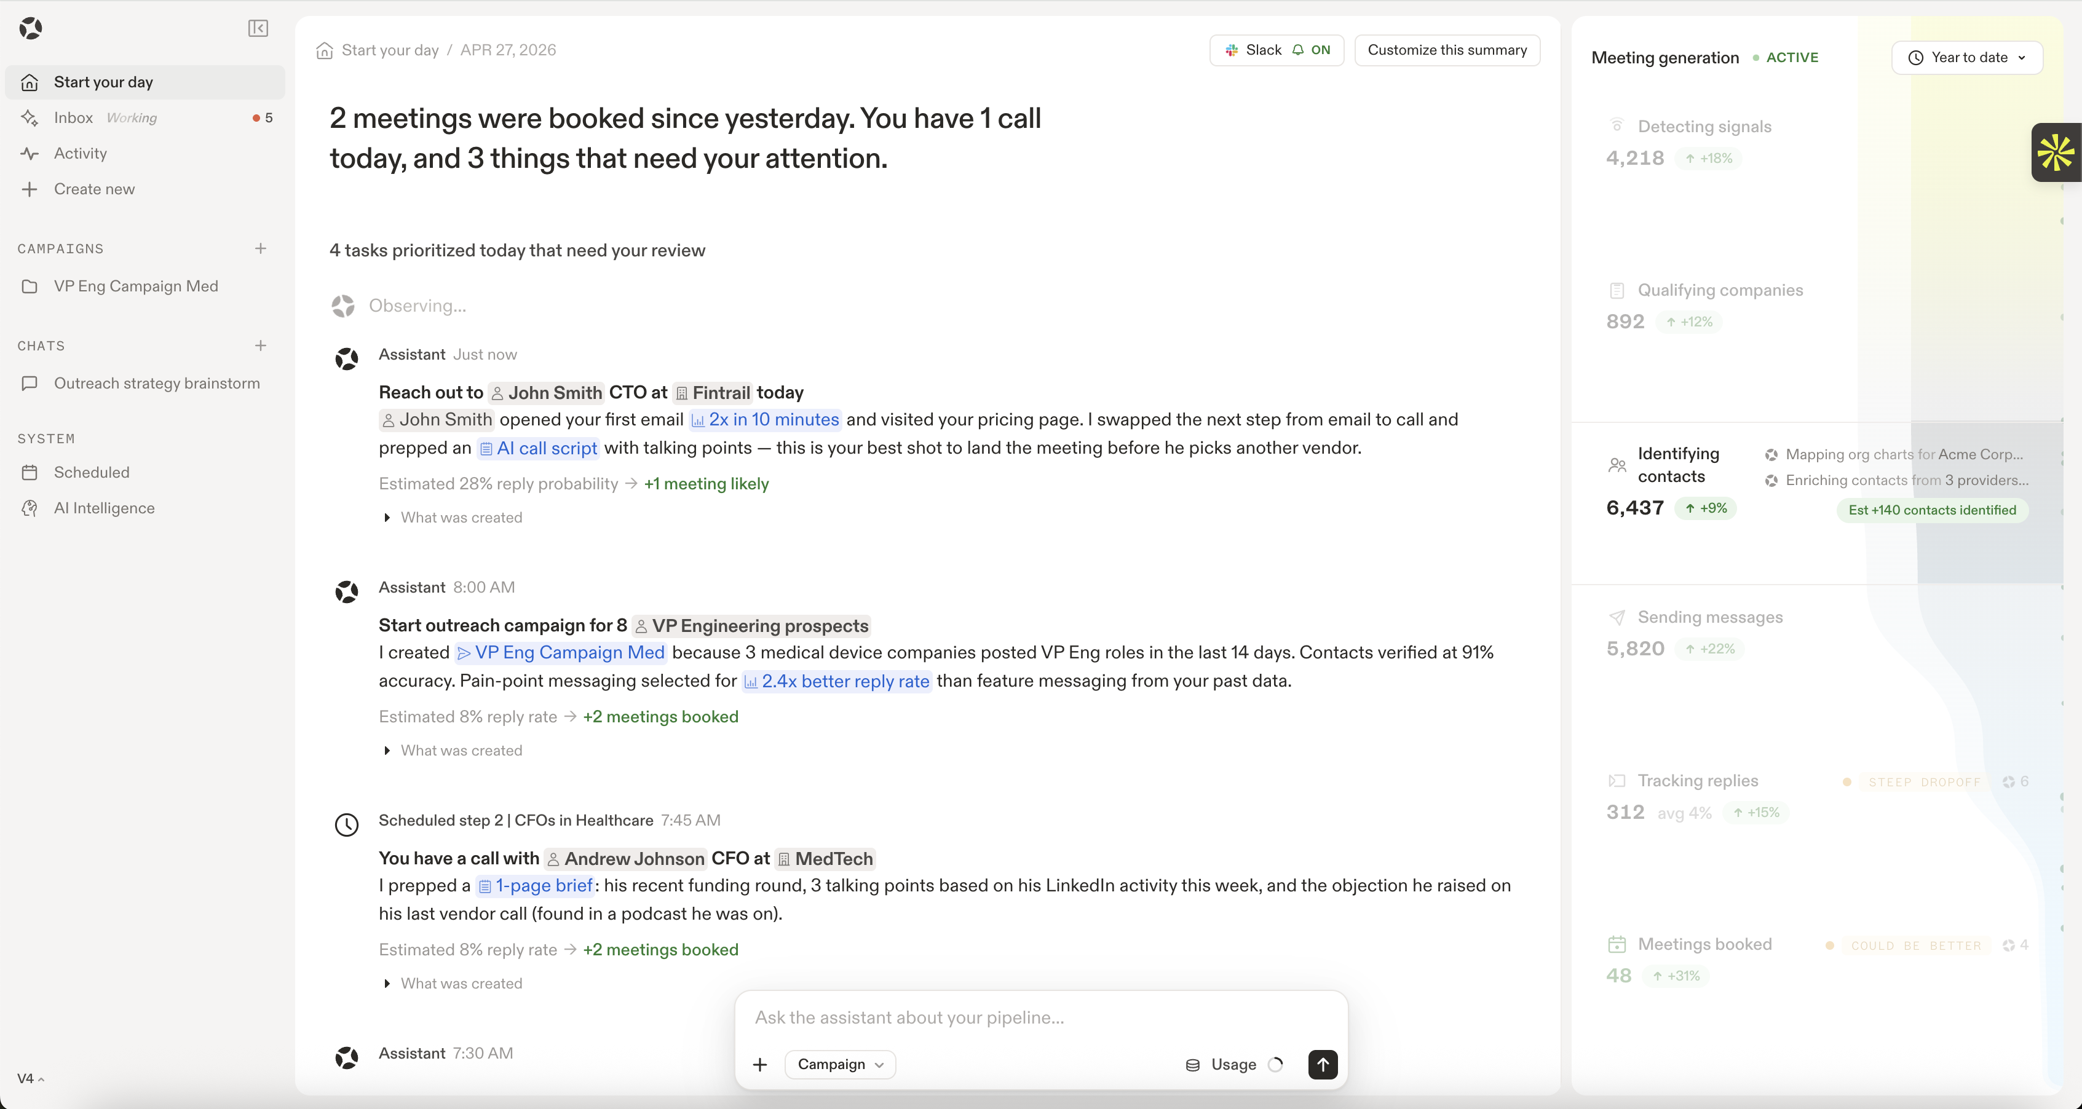Open the 2x in 10 minutes stat
This screenshot has width=2082, height=1109.
tap(764, 419)
